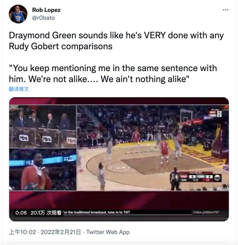Play the video on the main game feed
The width and height of the screenshot is (238, 245).
153,148
